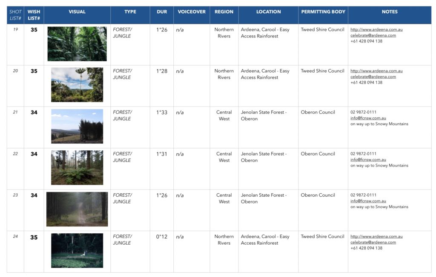Select tall palm thumbnail for shot 20
Image resolution: width=436 pixels, height=277 pixels.
point(77,85)
